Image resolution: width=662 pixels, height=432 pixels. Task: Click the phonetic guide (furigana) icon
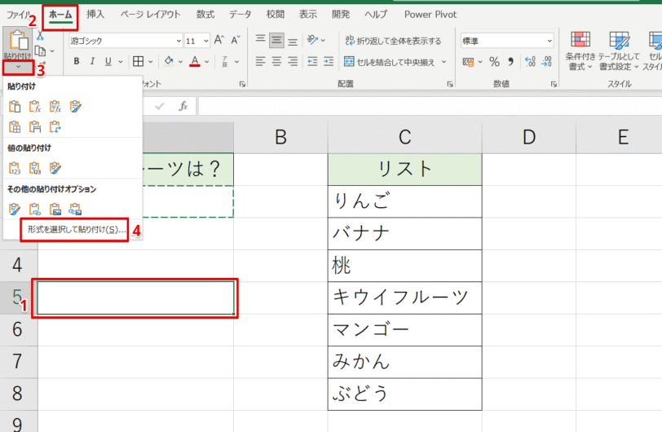coord(225,62)
